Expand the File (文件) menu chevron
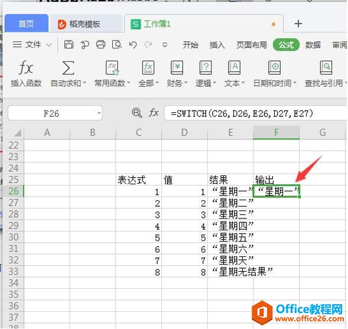This screenshot has width=348, height=329. (48, 45)
